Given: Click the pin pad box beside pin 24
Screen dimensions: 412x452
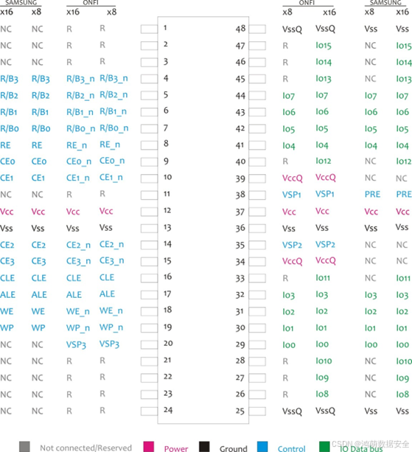Looking at the screenshot, I should pos(149,411).
